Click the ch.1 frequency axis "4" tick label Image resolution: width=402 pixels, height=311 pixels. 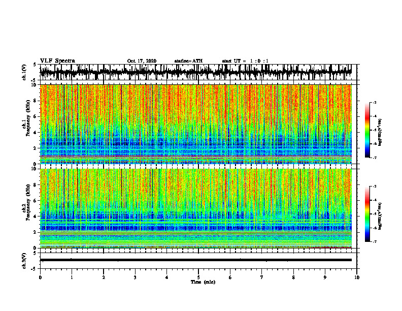[x=35, y=133]
